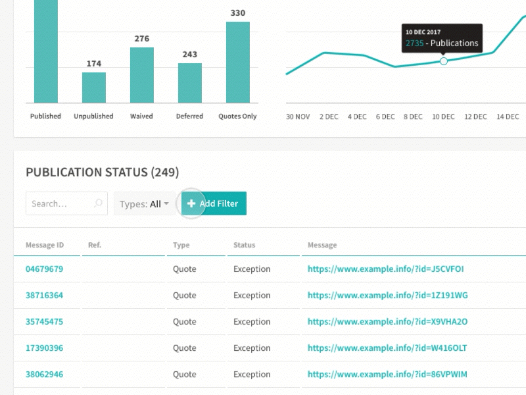Click the Waived bar showing 276
This screenshot has height=395, width=526.
[x=141, y=75]
